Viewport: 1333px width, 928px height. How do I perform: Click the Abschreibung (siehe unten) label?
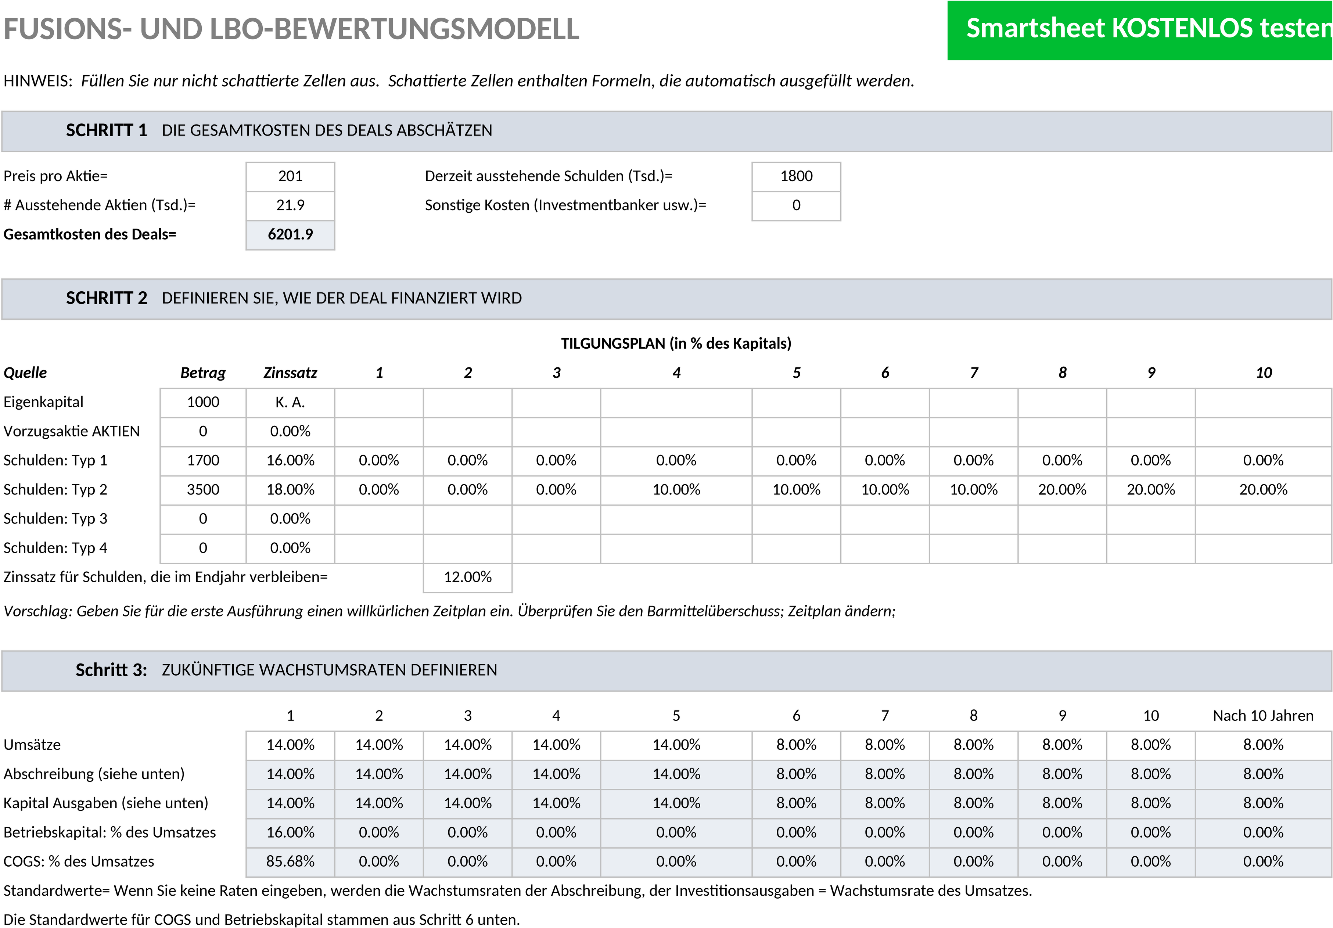coord(94,775)
